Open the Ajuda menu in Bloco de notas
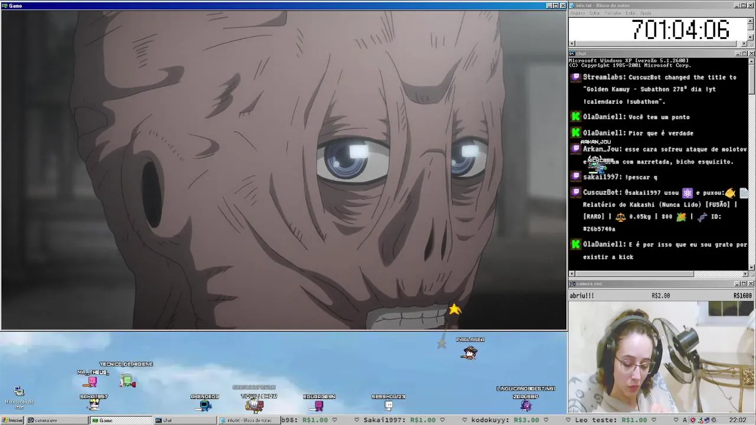This screenshot has height=425, width=756. coord(646,13)
